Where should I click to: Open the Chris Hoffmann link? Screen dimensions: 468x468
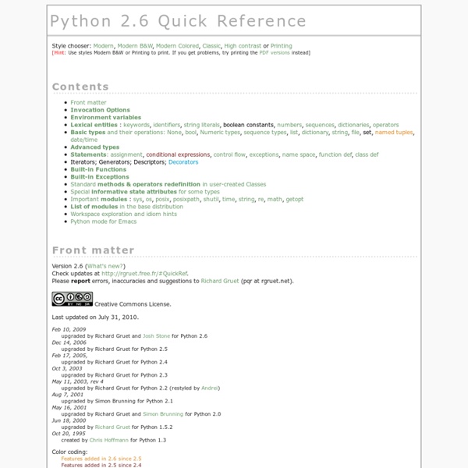pos(109,440)
